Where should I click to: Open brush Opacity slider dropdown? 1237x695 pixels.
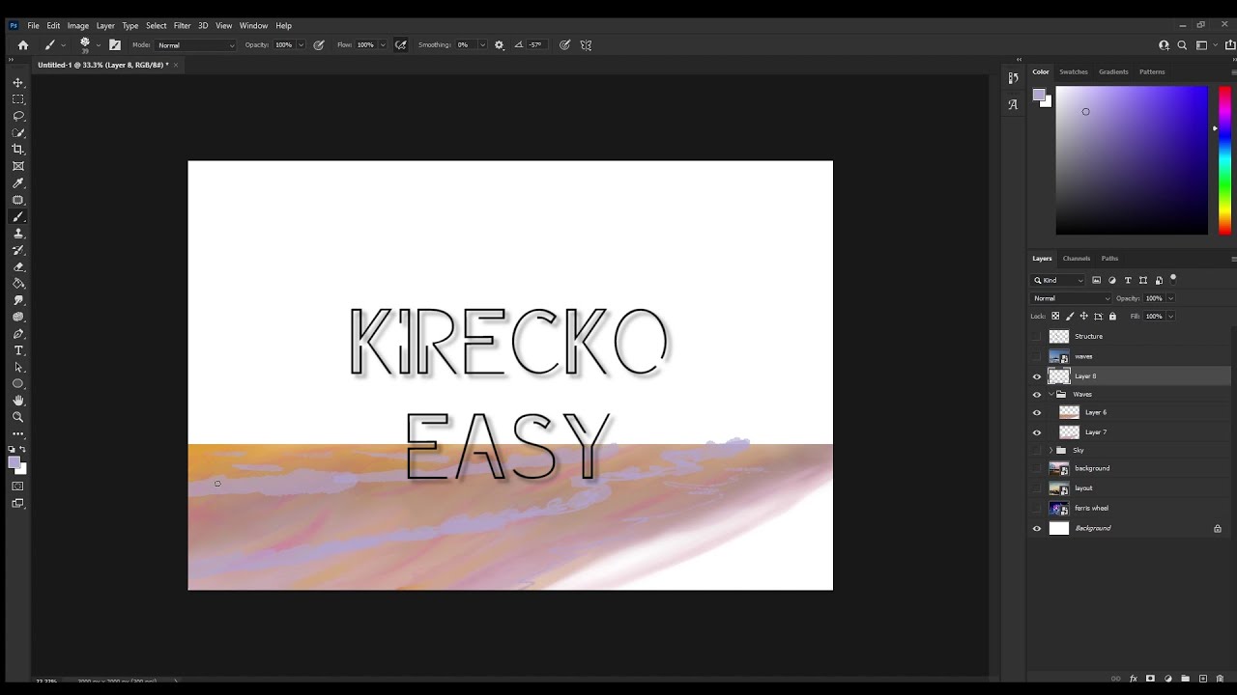(x=301, y=45)
